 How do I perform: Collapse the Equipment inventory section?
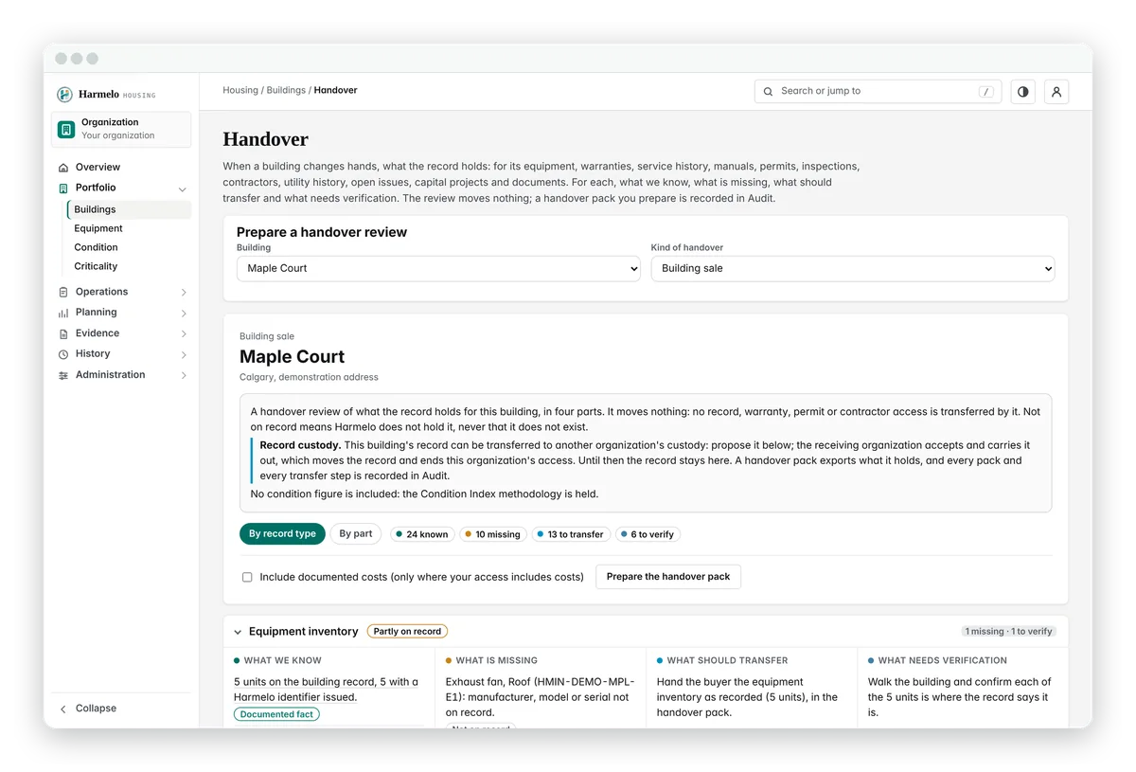(238, 632)
